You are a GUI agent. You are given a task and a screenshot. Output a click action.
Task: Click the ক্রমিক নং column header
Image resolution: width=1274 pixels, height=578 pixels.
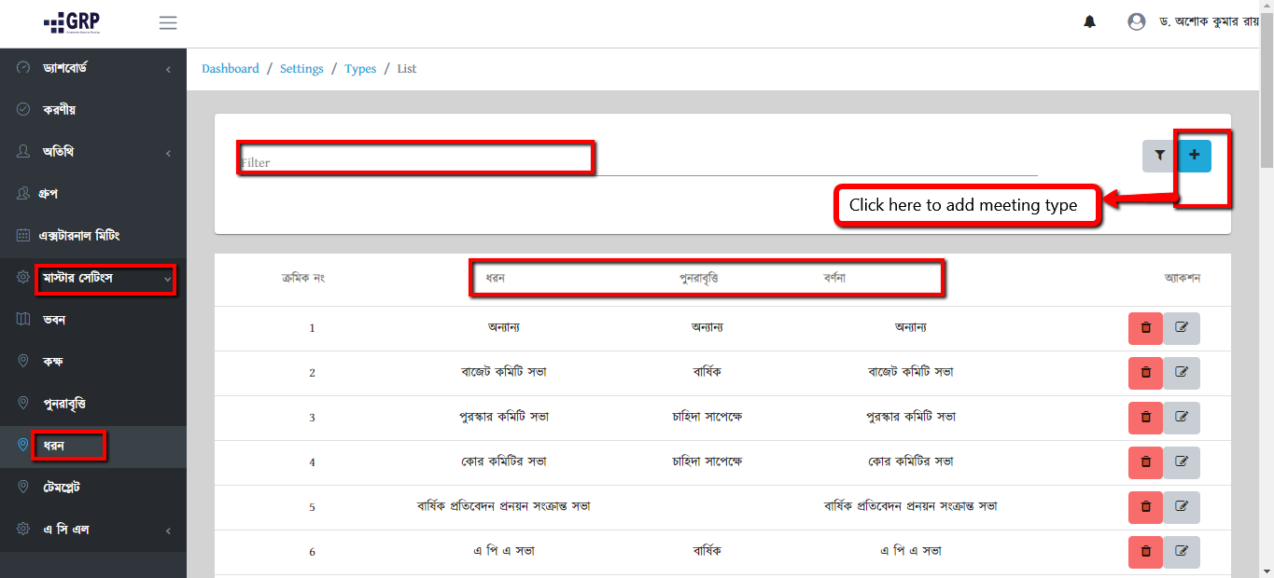click(303, 278)
